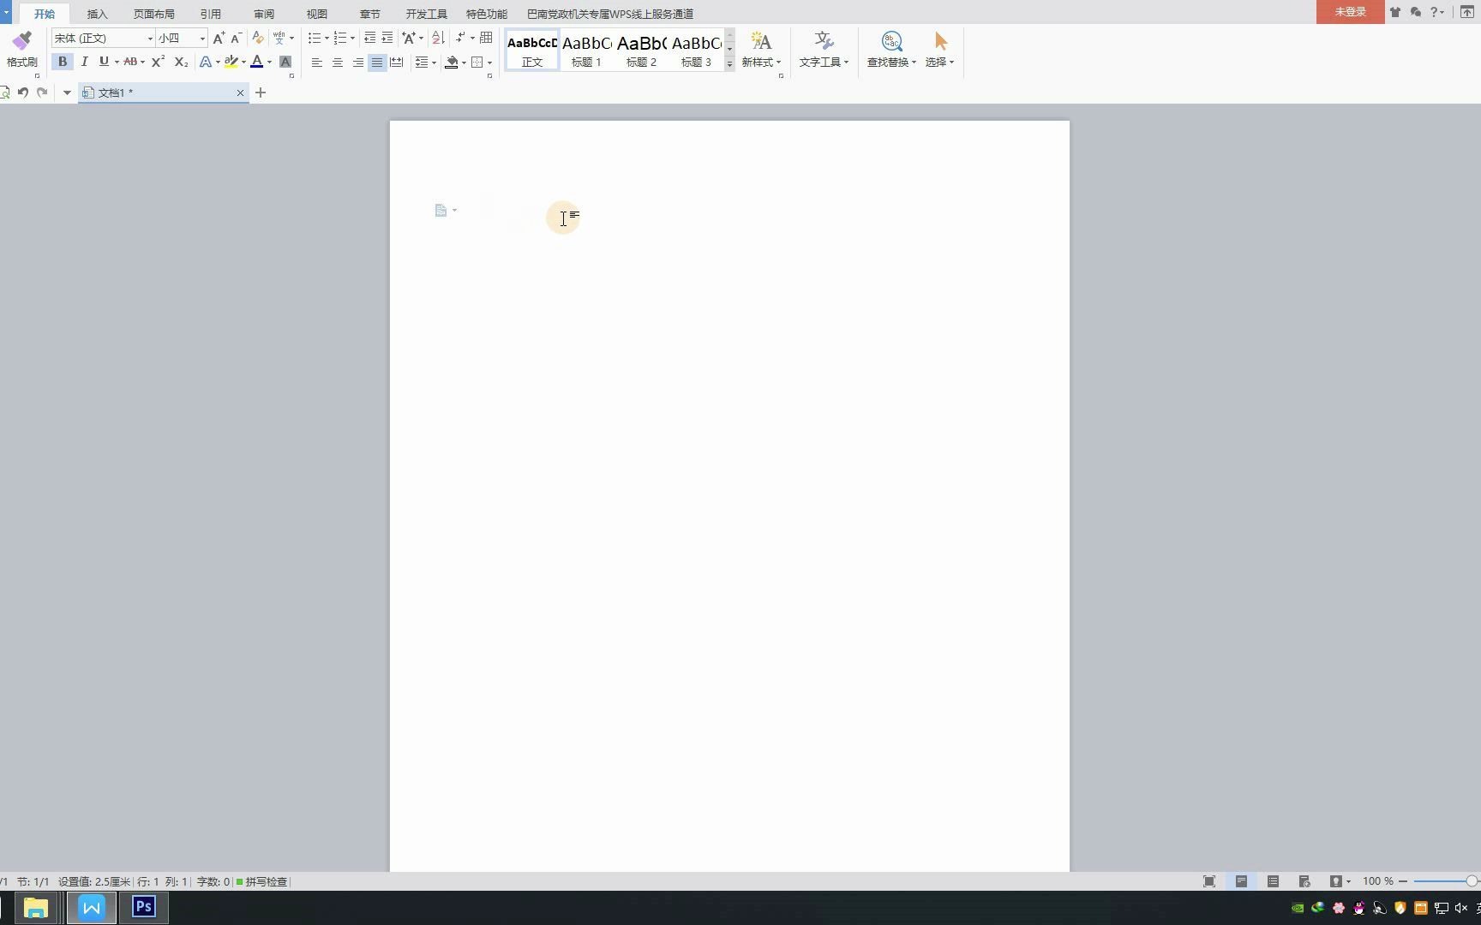Image resolution: width=1481 pixels, height=925 pixels.
Task: Align text left
Action: point(316,62)
